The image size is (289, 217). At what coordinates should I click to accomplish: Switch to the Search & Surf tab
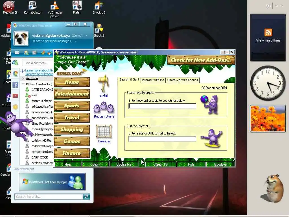click(129, 79)
